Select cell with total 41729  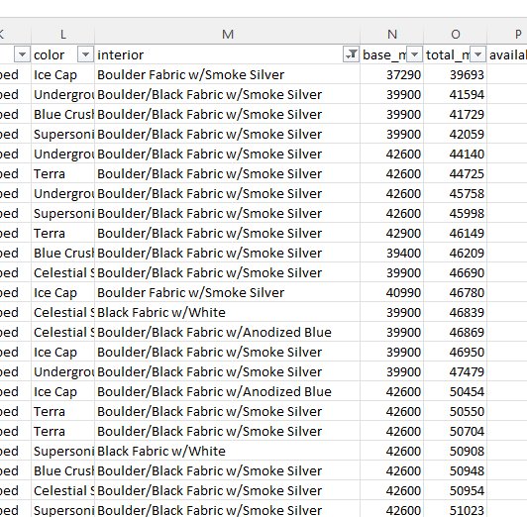pos(456,114)
